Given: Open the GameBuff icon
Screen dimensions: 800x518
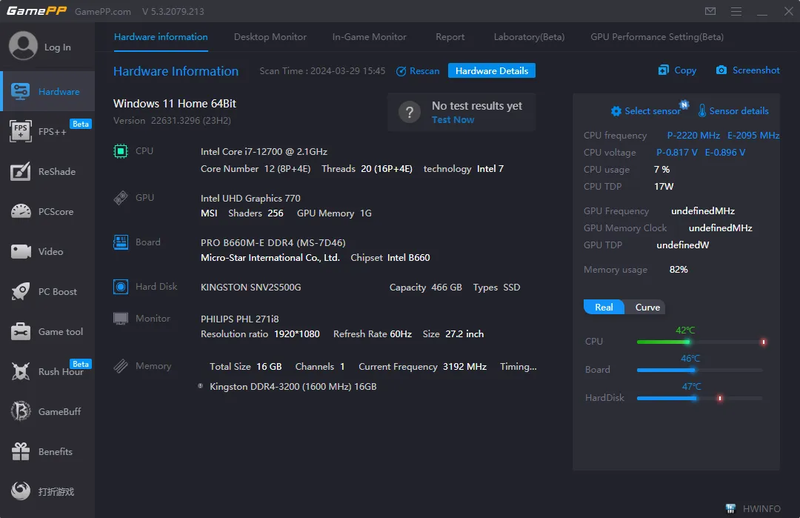Looking at the screenshot, I should (x=21, y=411).
